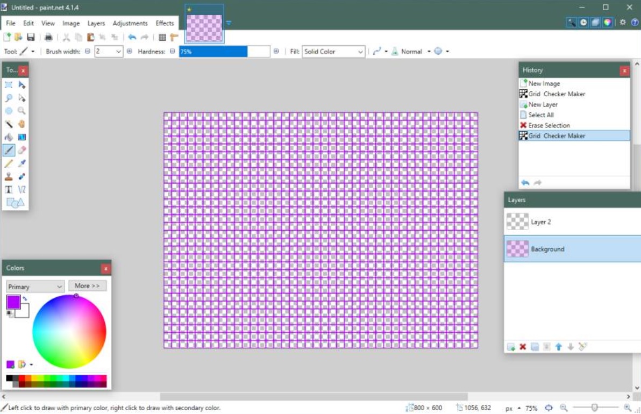The image size is (641, 414).
Task: Click the History panel undo arrow
Action: (x=525, y=183)
